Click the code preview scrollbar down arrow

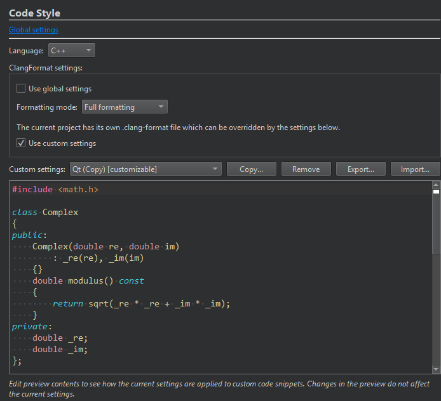pyautogui.click(x=436, y=369)
